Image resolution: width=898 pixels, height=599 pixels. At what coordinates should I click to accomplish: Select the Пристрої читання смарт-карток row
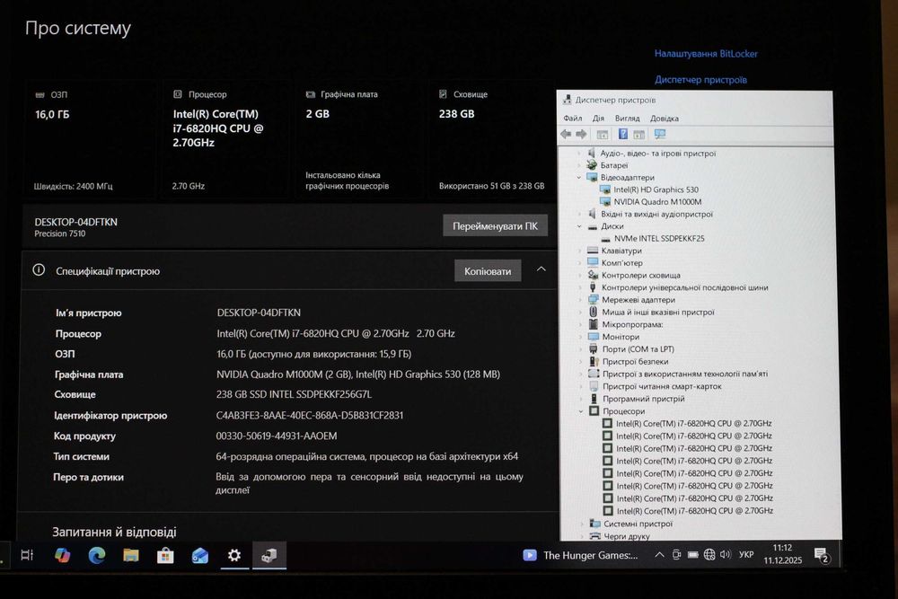(662, 386)
